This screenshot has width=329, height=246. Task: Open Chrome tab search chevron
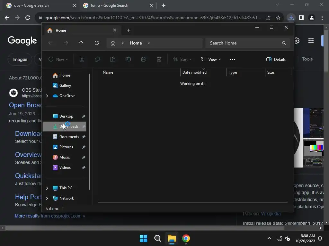(x=277, y=4)
